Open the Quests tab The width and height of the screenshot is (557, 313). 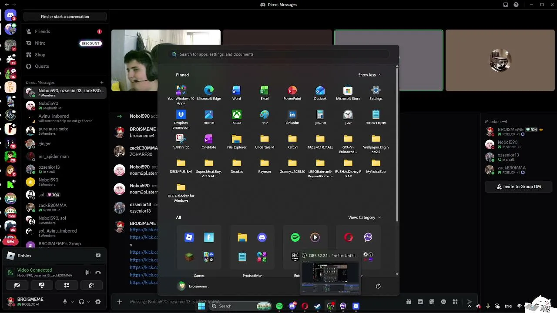(x=64, y=66)
